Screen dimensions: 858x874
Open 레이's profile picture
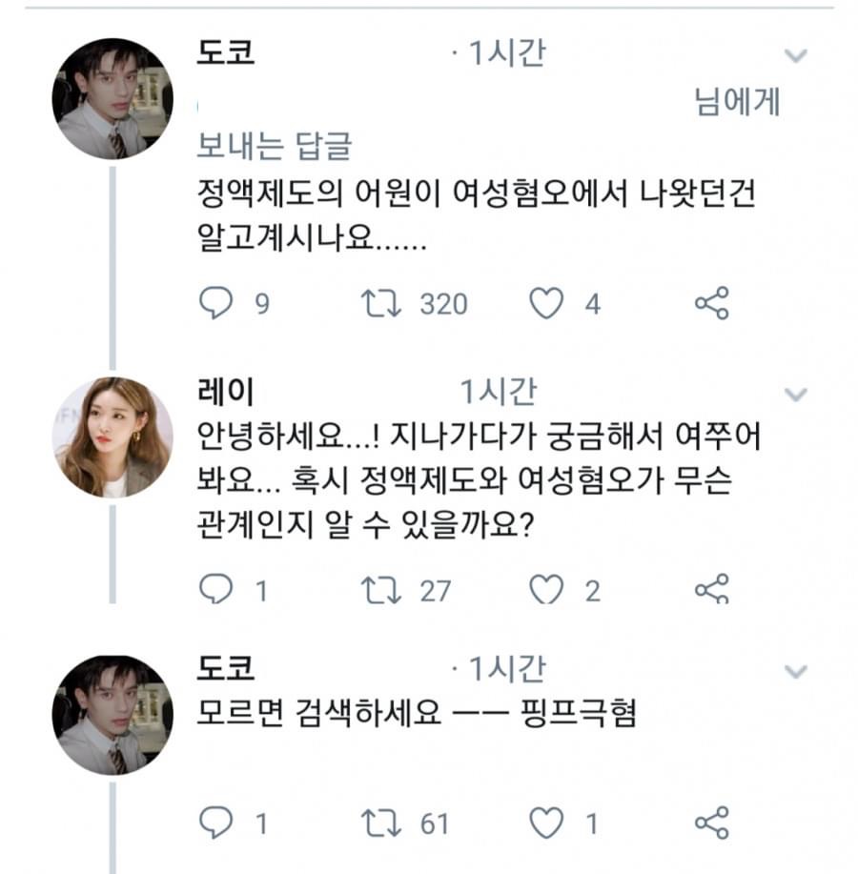[x=112, y=437]
